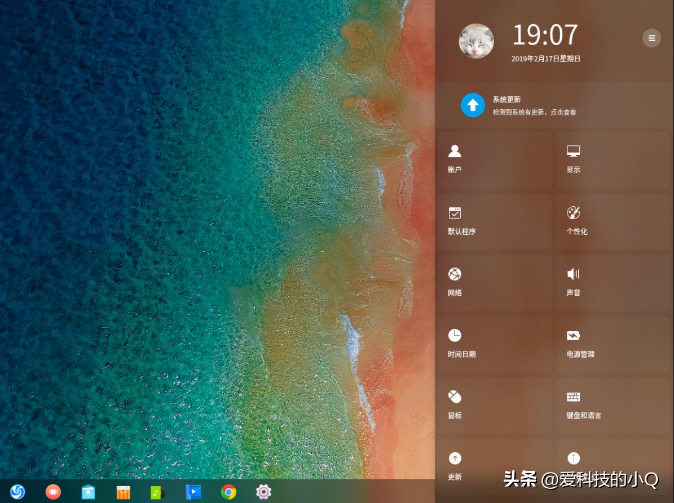
Task: Open the 鼠标 (Mouse) settings tile
Action: click(494, 406)
